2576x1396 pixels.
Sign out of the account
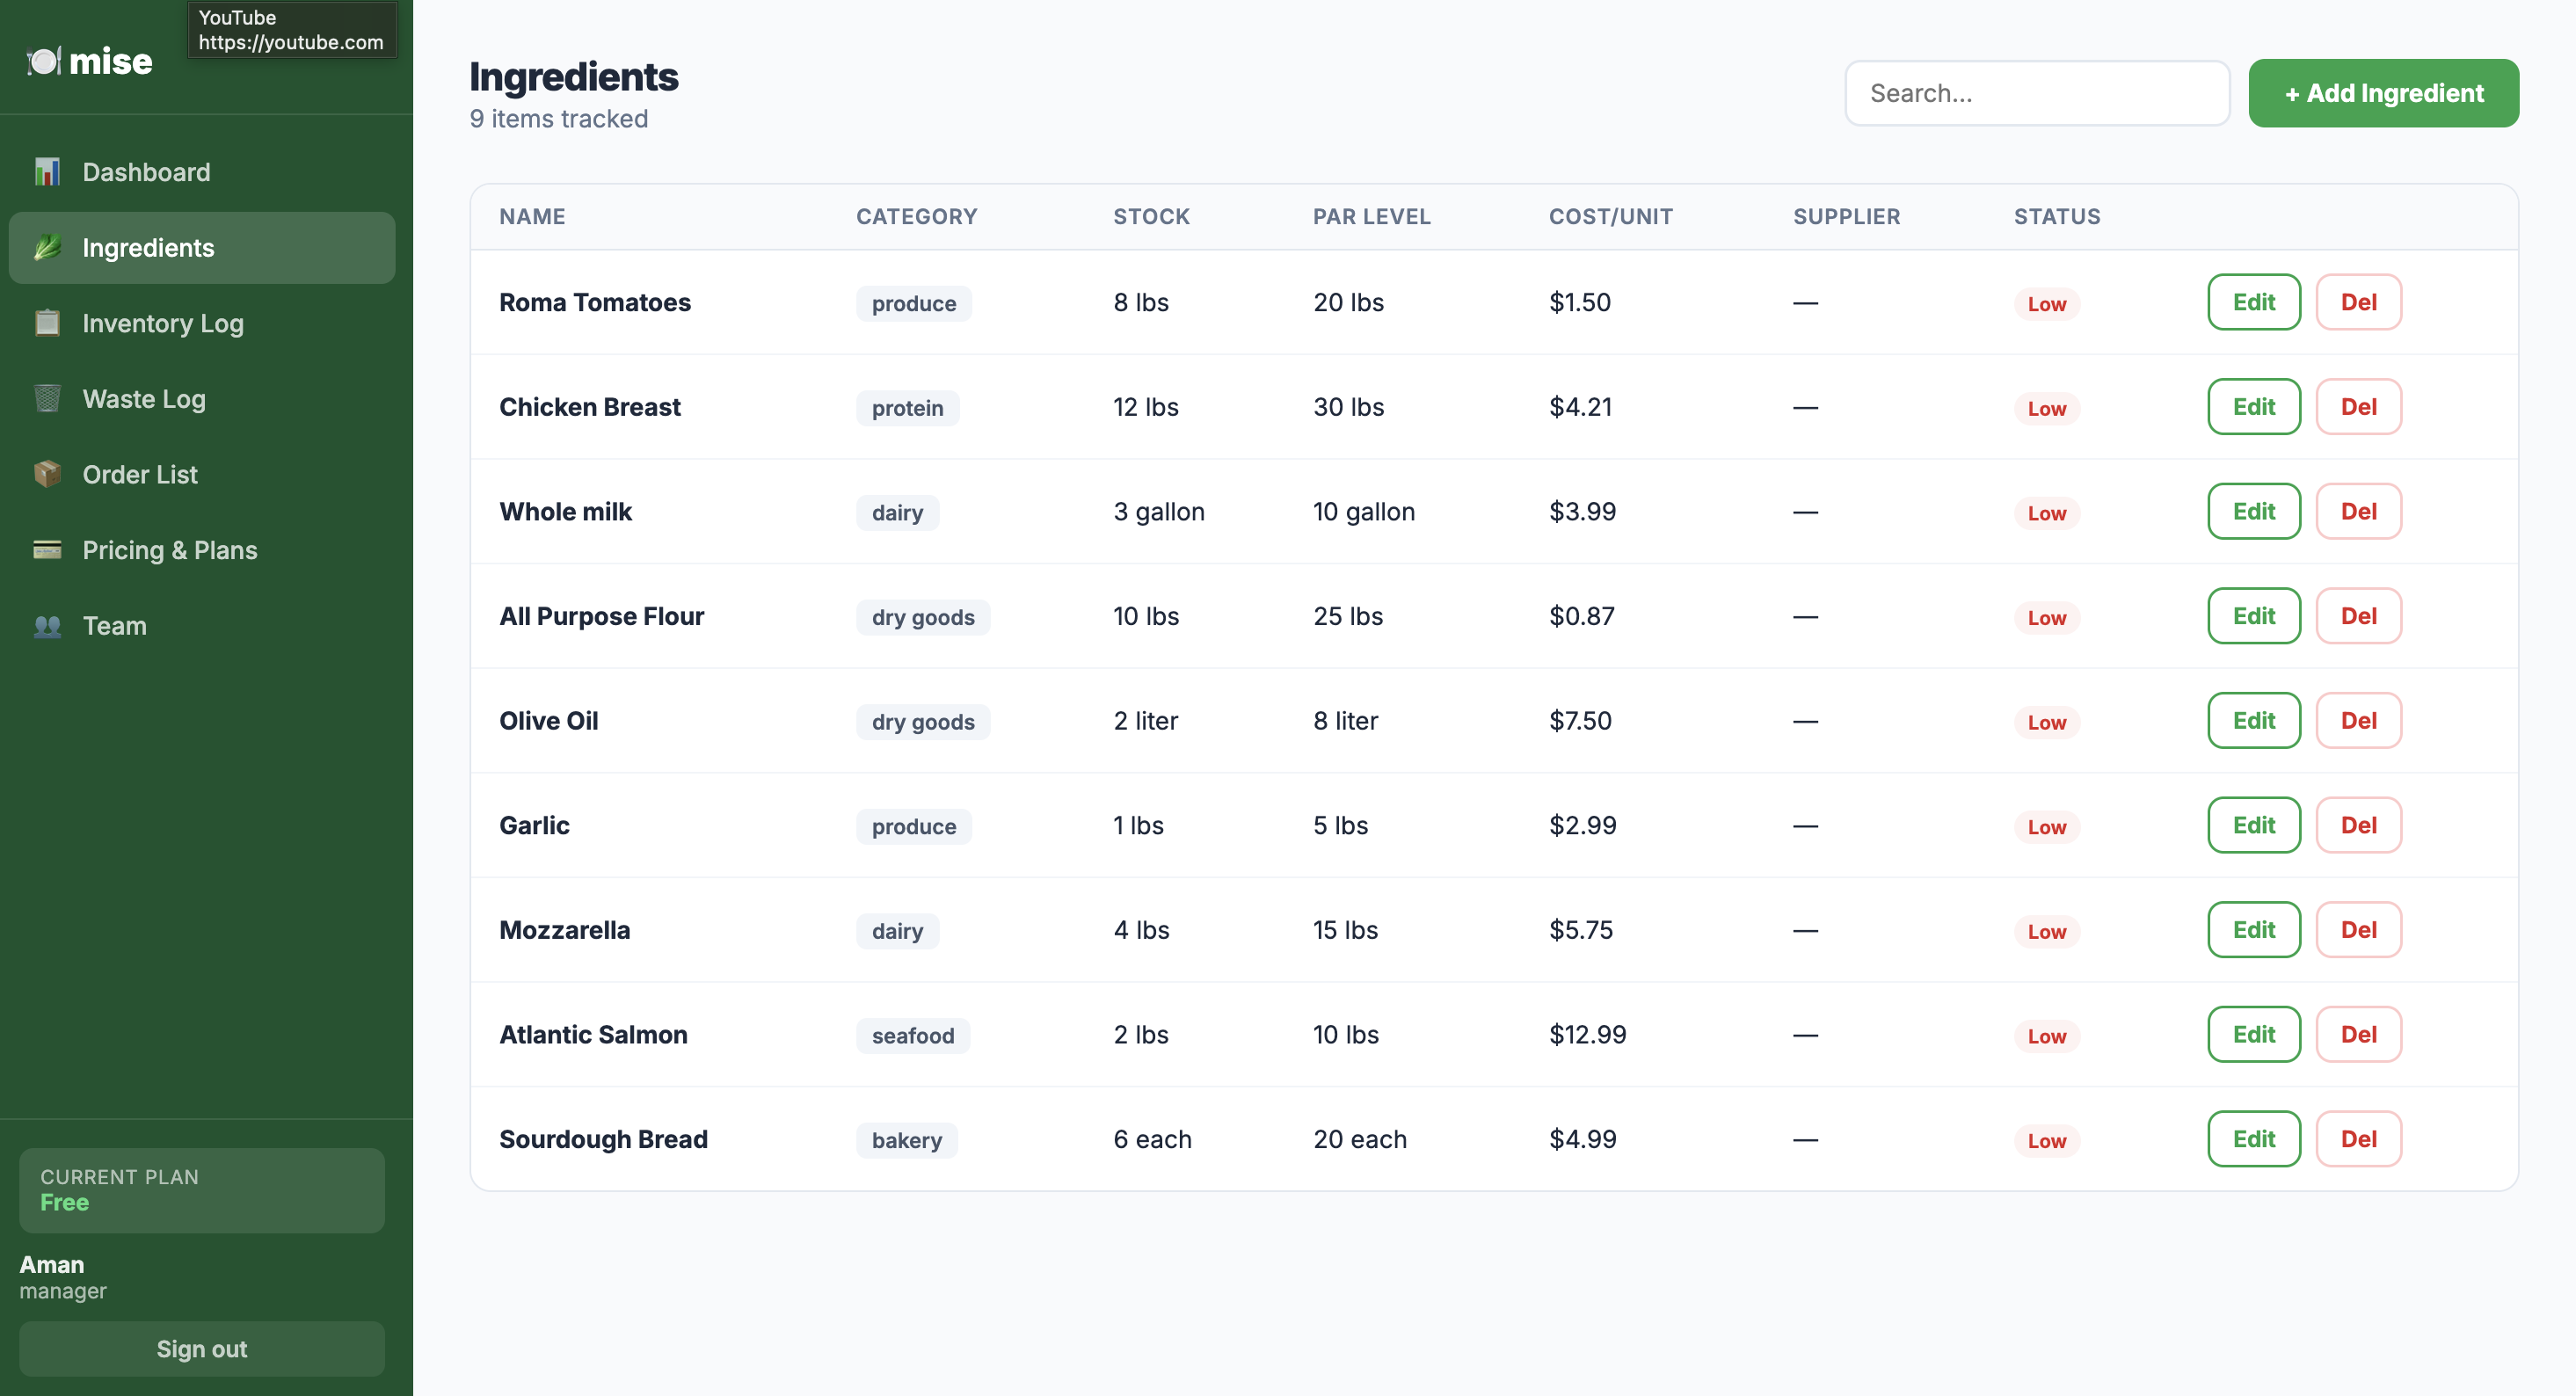click(201, 1348)
